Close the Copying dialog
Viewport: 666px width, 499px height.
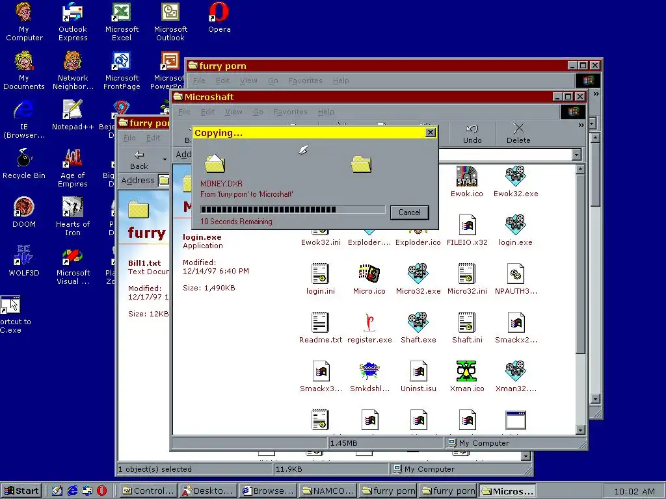(x=431, y=133)
